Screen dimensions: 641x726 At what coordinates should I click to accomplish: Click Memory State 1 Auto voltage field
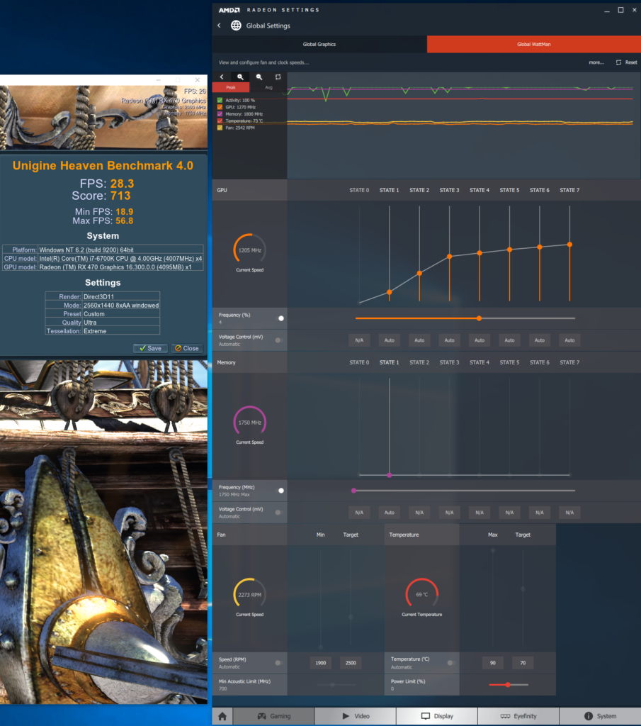(x=390, y=513)
